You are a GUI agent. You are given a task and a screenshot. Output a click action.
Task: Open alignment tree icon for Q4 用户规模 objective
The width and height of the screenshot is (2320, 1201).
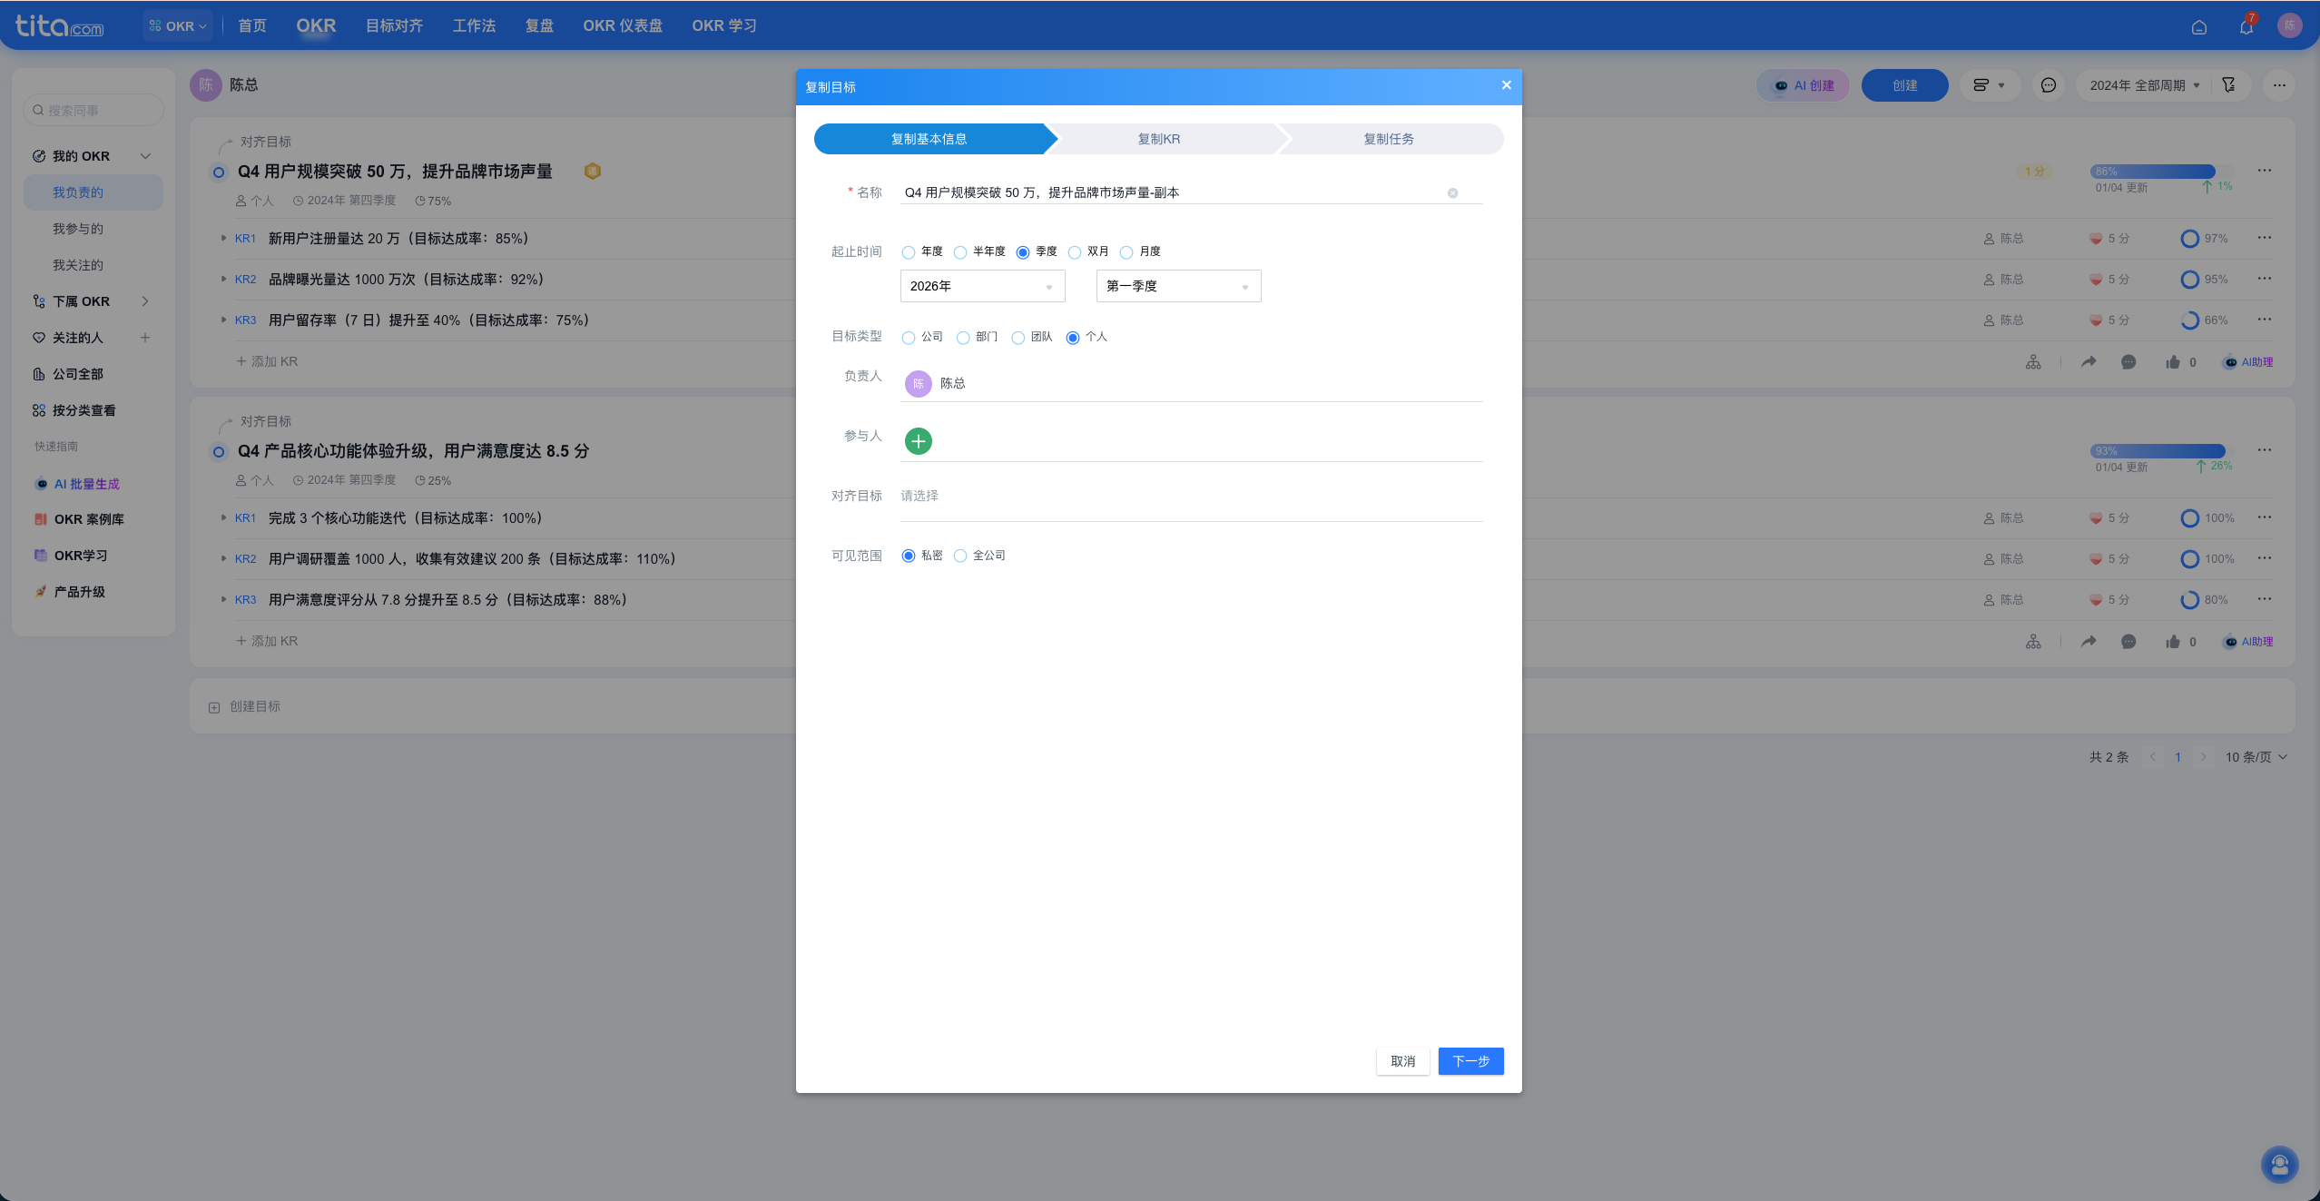click(2033, 362)
